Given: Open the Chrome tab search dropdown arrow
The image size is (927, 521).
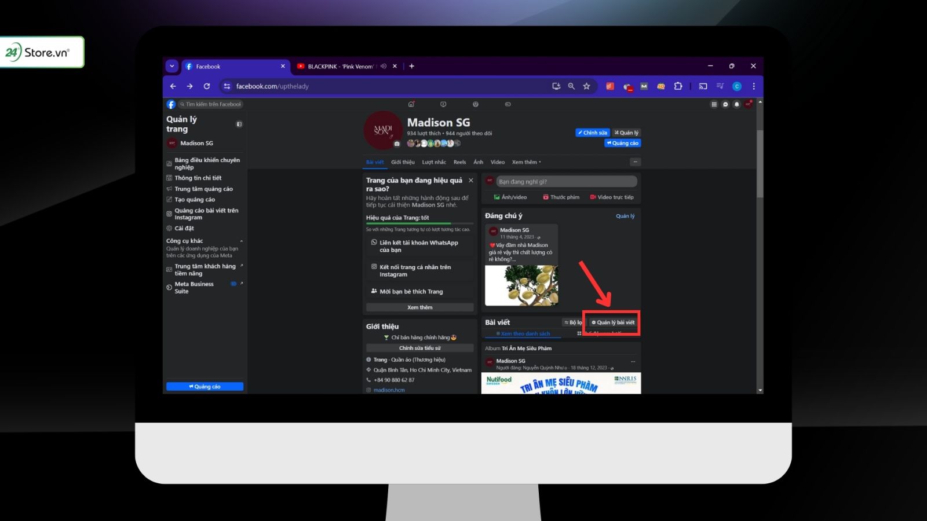Looking at the screenshot, I should (171, 66).
